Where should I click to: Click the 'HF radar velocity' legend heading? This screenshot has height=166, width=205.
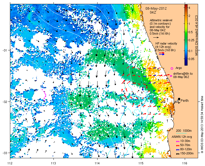(x=166, y=43)
